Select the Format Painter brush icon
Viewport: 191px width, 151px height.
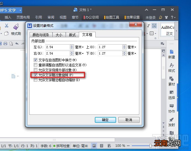pyautogui.click(x=16, y=27)
